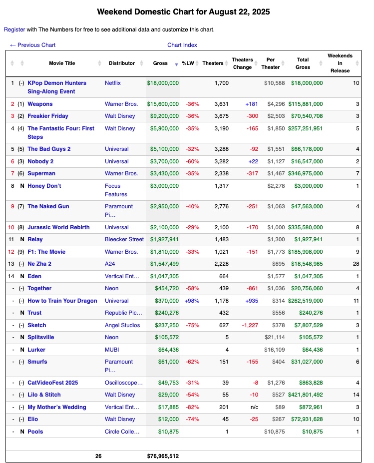Open The Bad Guys 2 link
The height and width of the screenshot is (463, 374).
tap(49, 149)
